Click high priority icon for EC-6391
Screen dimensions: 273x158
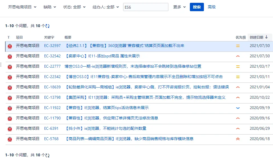(238, 129)
